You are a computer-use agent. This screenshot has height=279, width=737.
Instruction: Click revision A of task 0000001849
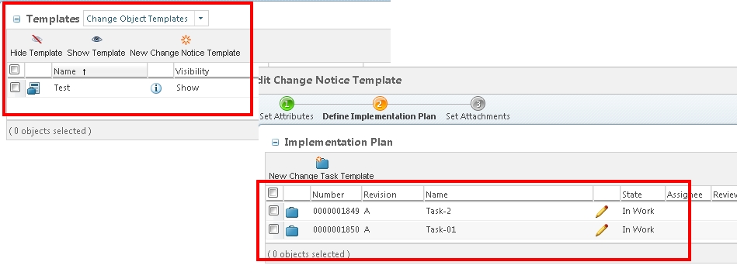(367, 211)
